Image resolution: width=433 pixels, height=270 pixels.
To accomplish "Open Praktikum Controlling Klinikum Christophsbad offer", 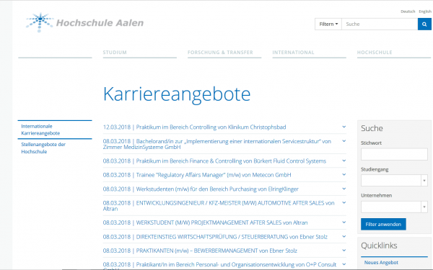I will [194, 127].
